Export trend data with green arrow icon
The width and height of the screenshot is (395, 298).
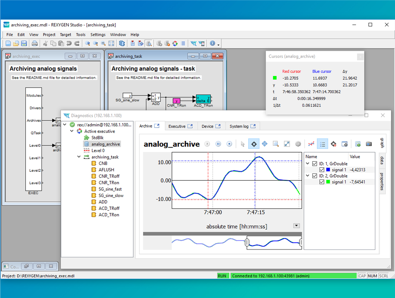point(358,144)
